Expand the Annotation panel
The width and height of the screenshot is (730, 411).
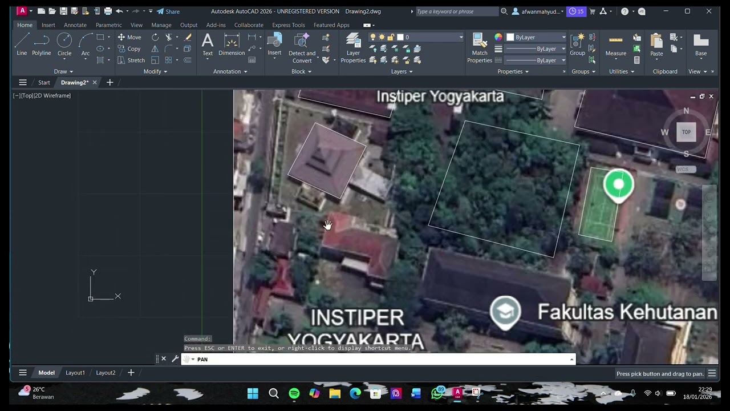point(230,71)
